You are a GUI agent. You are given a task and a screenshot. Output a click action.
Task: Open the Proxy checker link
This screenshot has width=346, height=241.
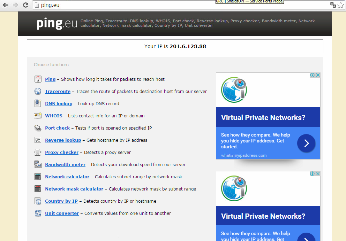[62, 152]
